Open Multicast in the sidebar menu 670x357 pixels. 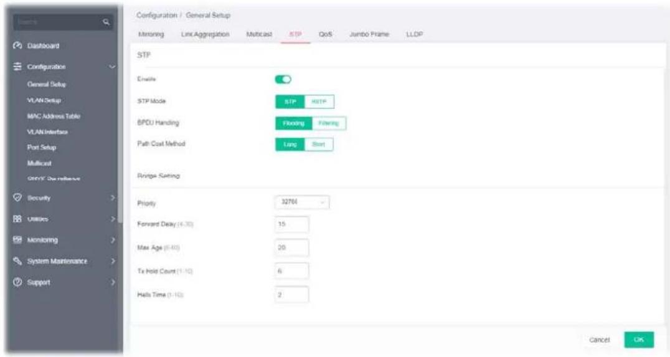coord(39,163)
